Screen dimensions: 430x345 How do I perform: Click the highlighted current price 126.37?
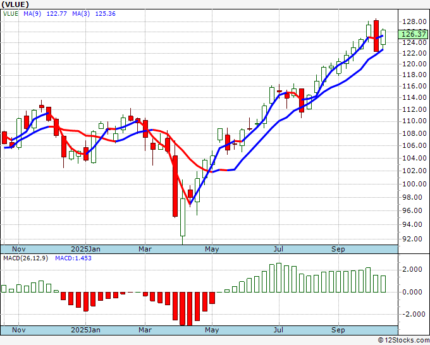414,34
